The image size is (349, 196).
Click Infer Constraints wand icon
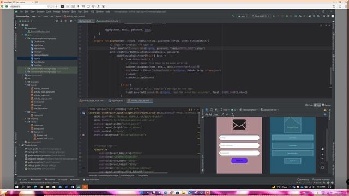tap(227, 115)
